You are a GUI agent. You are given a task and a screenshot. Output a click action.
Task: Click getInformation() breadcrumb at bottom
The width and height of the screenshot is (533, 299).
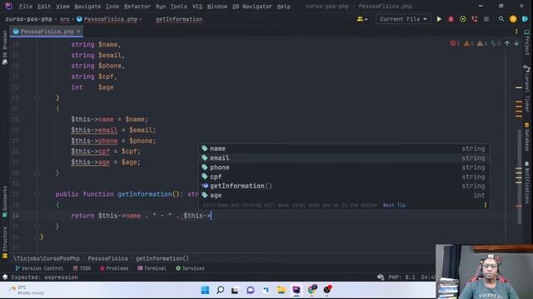pyautogui.click(x=162, y=258)
